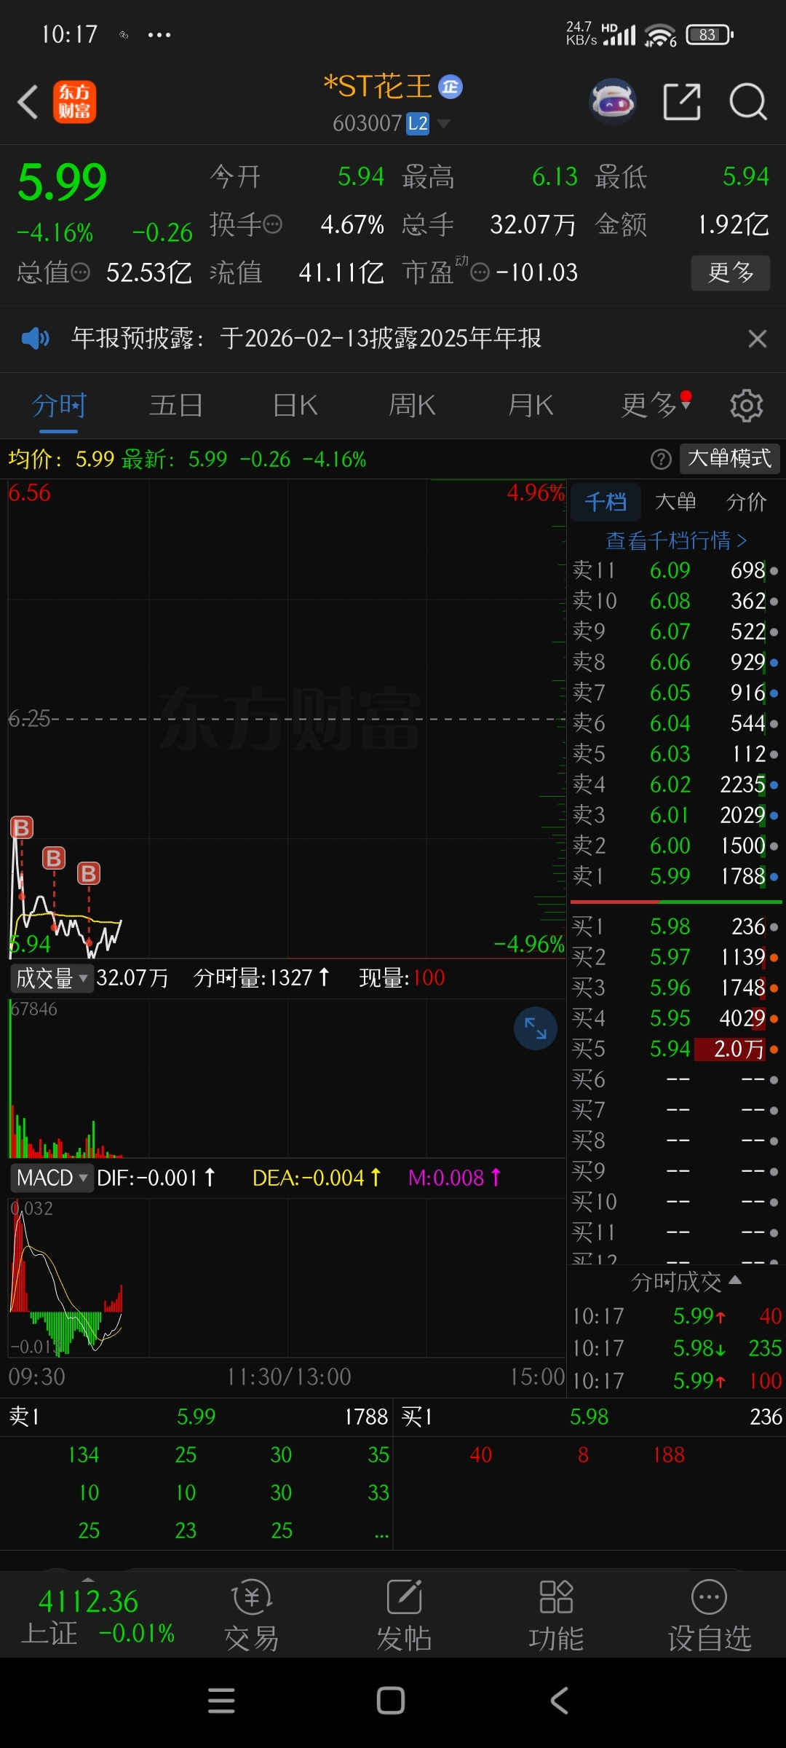
Task: Switch to the 分价 tab
Action: tap(747, 502)
